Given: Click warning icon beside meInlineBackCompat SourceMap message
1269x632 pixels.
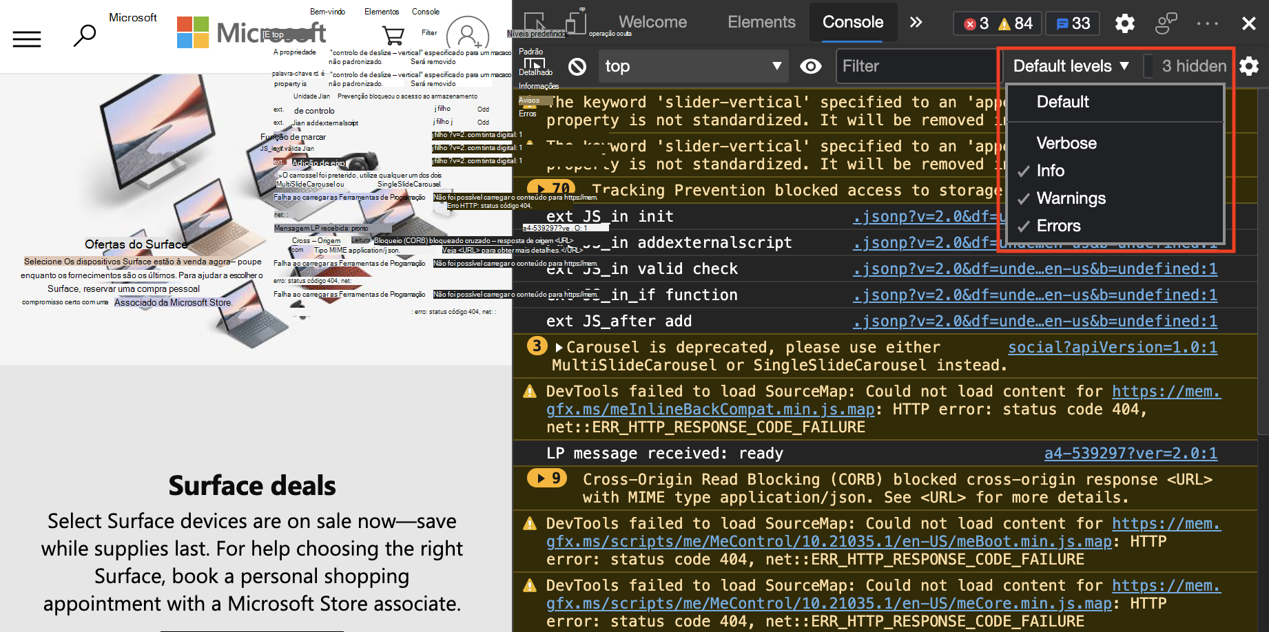Looking at the screenshot, I should click(x=530, y=392).
